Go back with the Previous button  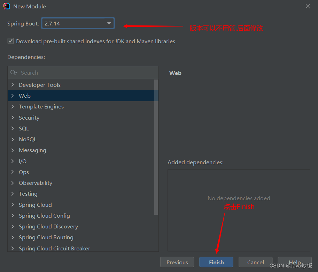(x=177, y=262)
